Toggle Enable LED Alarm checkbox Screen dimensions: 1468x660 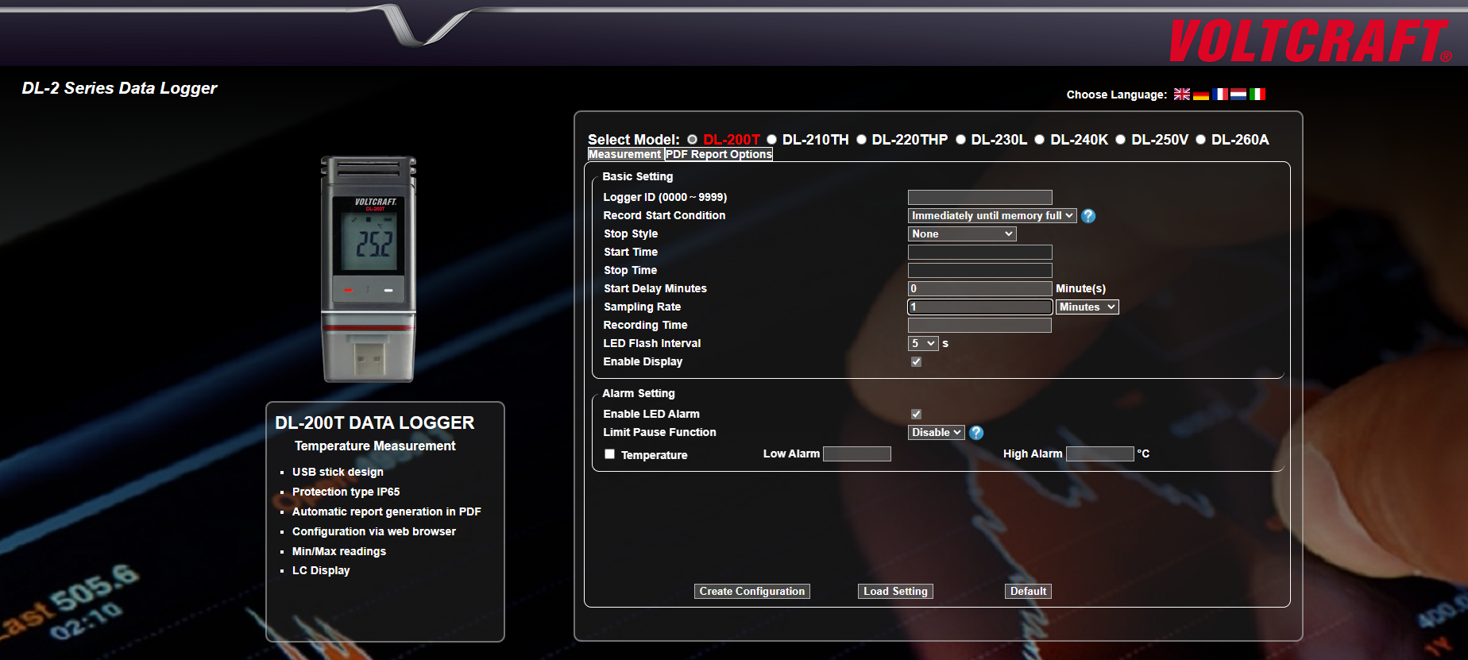[916, 414]
